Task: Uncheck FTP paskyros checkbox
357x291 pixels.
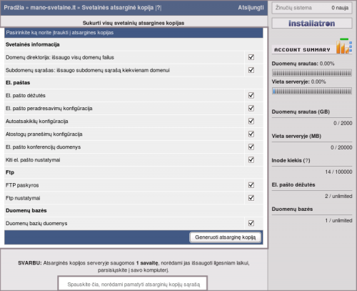Action: (251, 185)
